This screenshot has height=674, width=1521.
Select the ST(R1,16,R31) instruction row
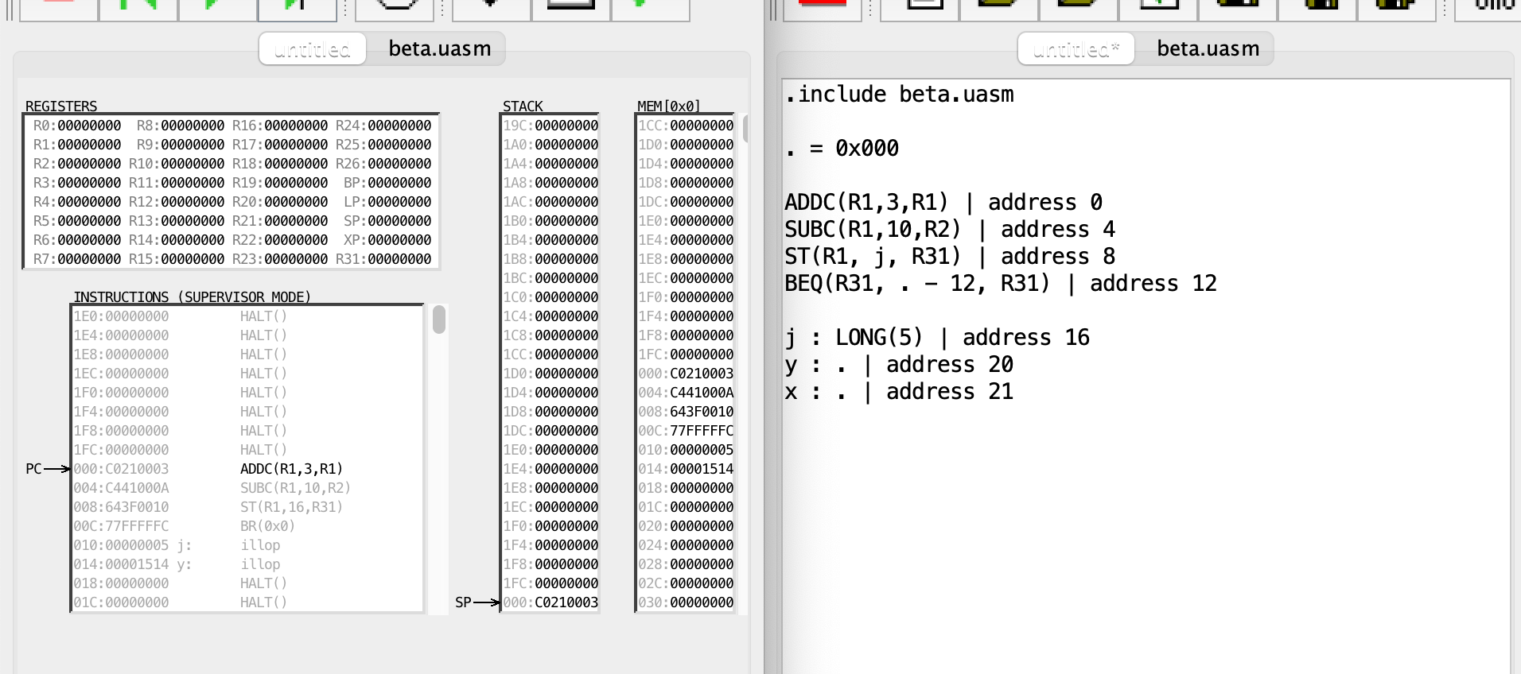pyautogui.click(x=247, y=507)
